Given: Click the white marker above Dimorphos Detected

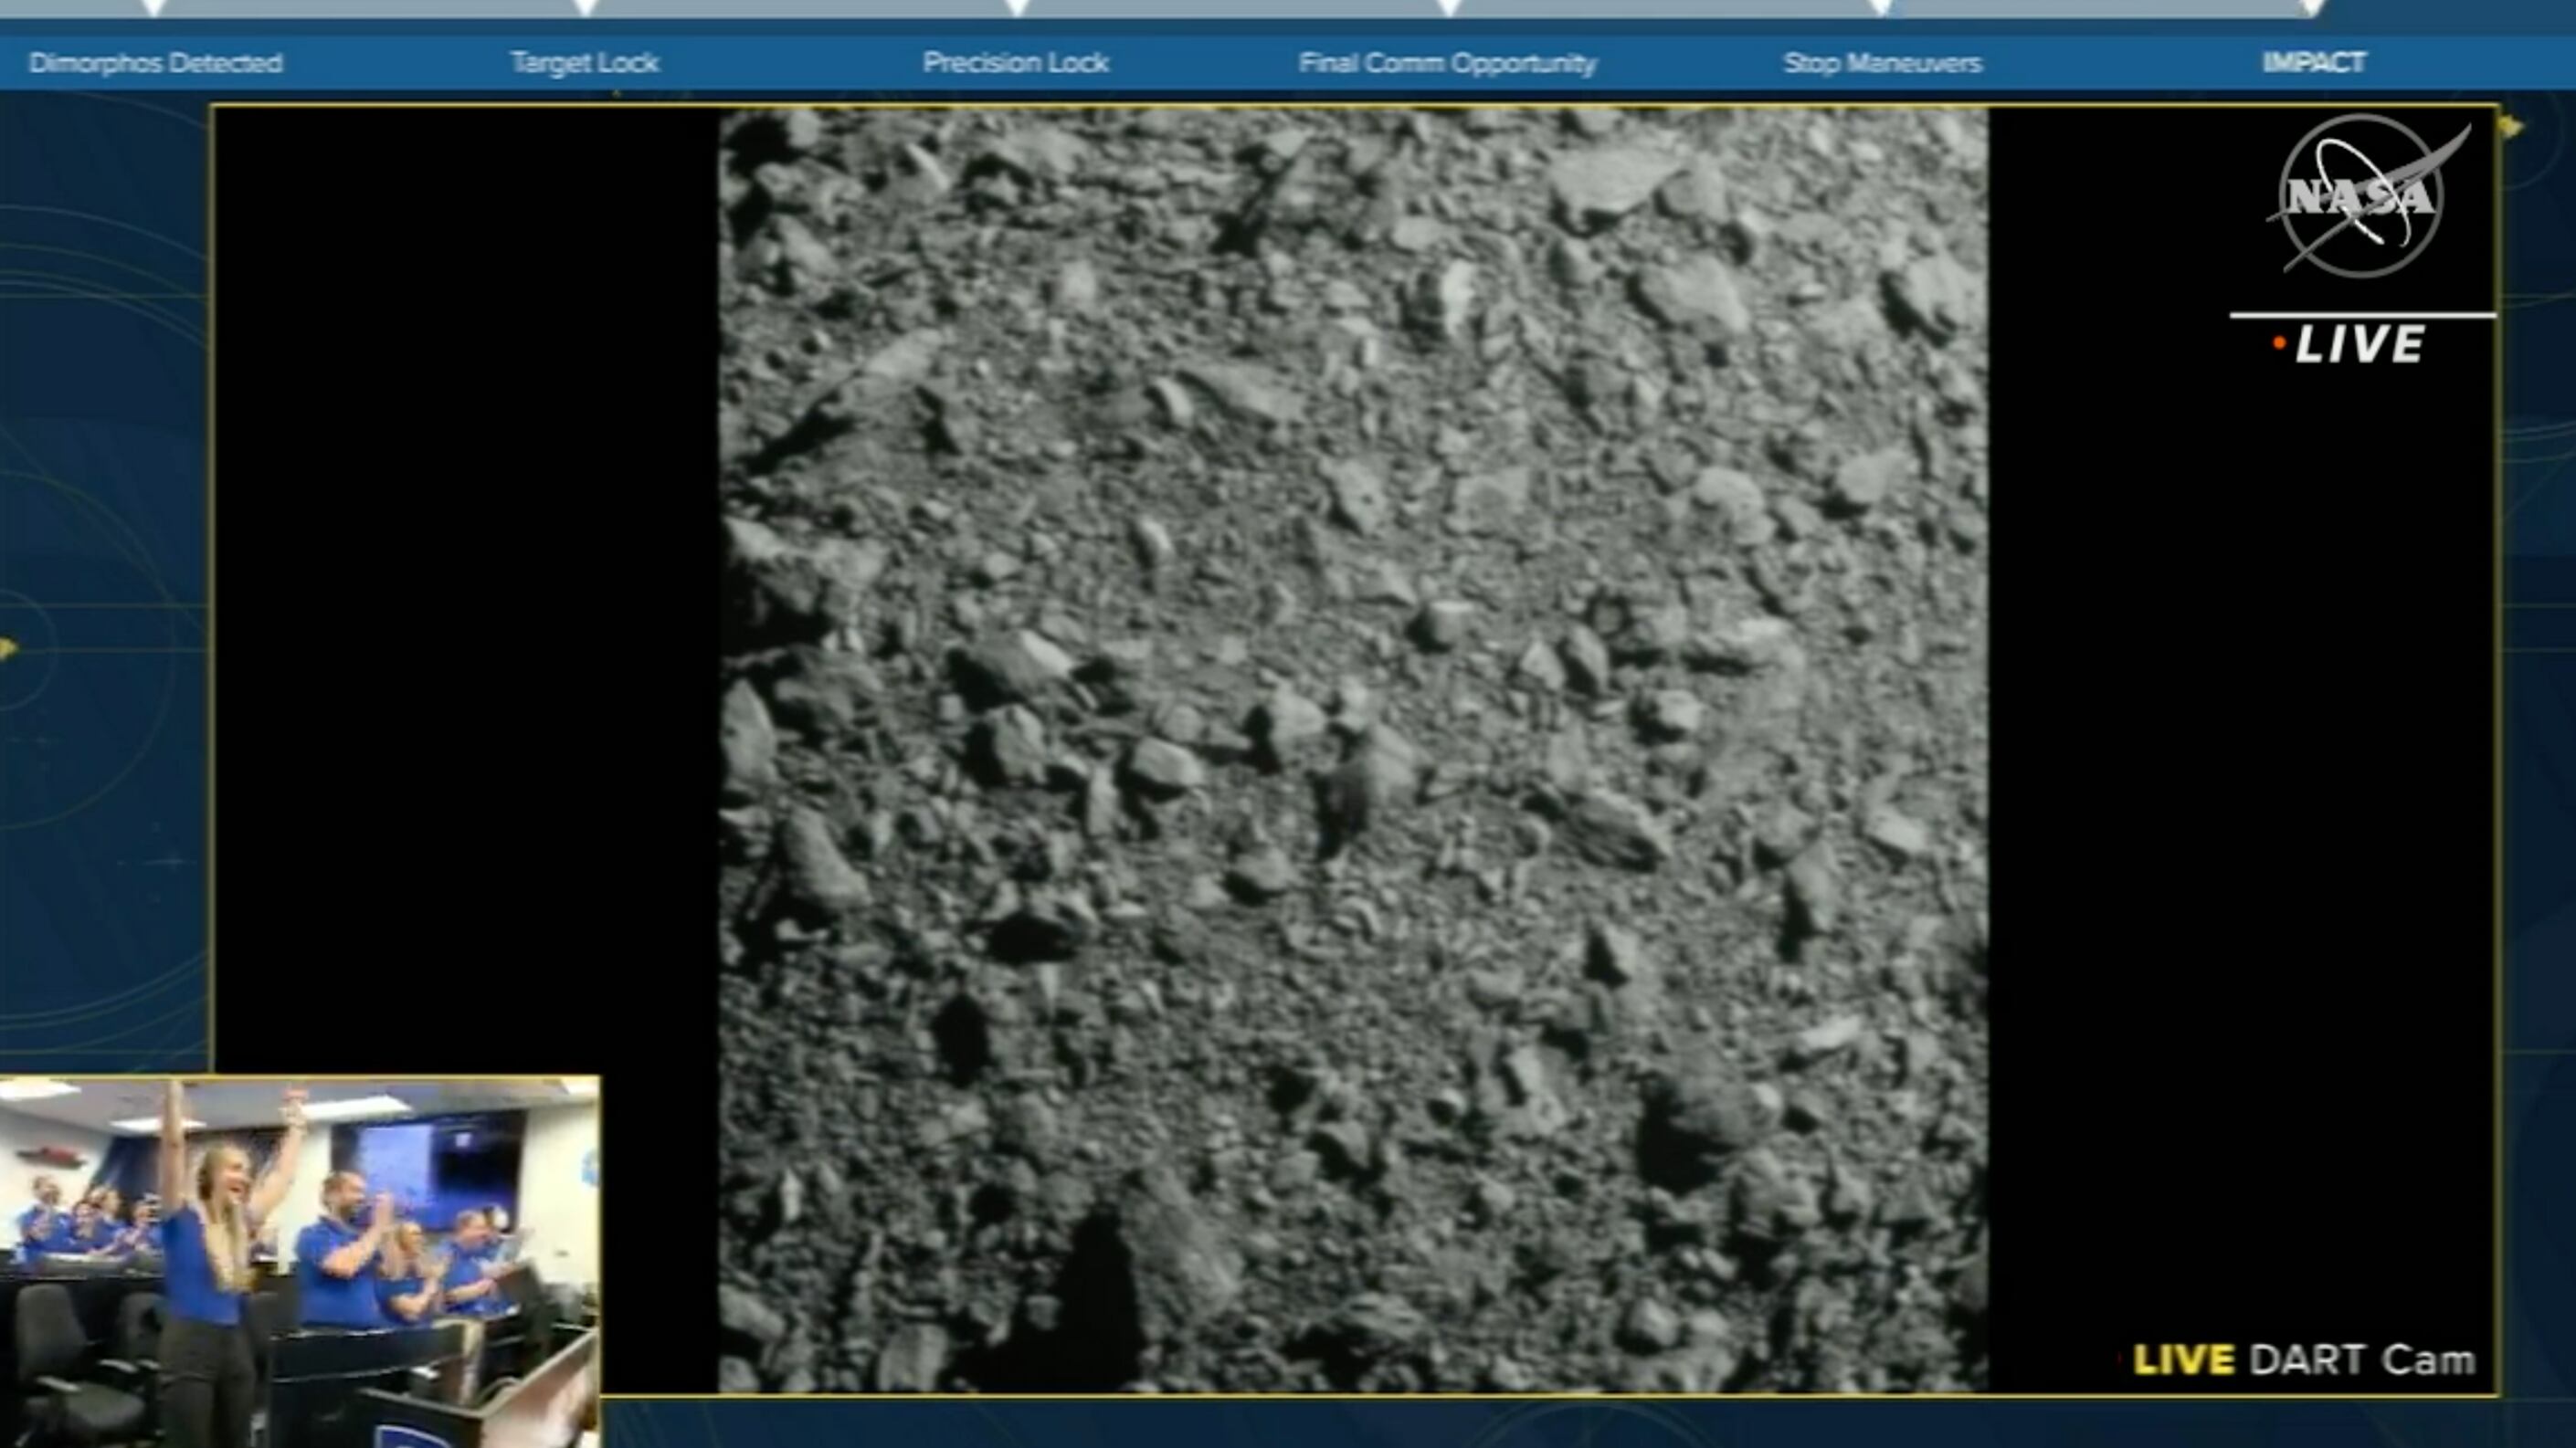Looking at the screenshot, I should tap(154, 8).
